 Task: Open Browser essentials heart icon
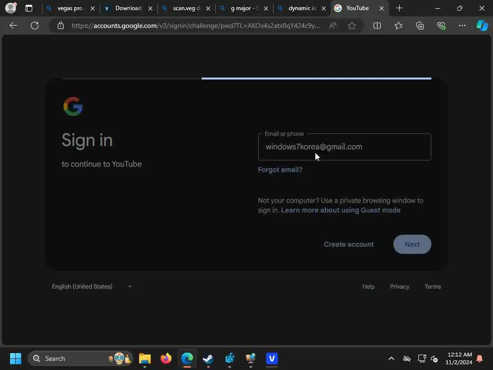click(441, 26)
